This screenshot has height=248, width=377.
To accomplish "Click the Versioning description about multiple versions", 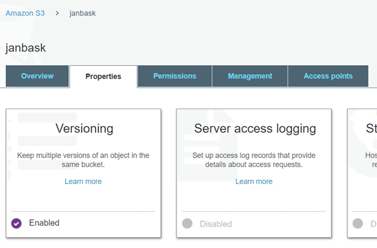I will (x=83, y=159).
